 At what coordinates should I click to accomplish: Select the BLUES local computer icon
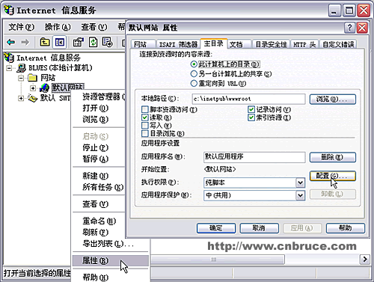(x=21, y=68)
